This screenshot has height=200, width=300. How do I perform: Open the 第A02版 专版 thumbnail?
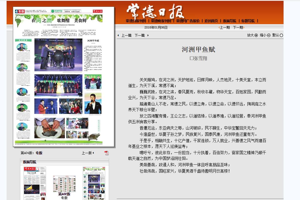(x=64, y=184)
